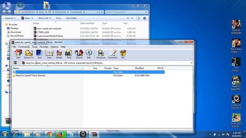Expand Share with dropdown in Explorer

pos(45,18)
